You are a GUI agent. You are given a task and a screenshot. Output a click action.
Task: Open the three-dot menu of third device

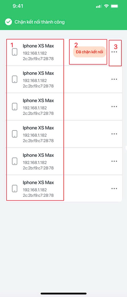[x=114, y=107]
